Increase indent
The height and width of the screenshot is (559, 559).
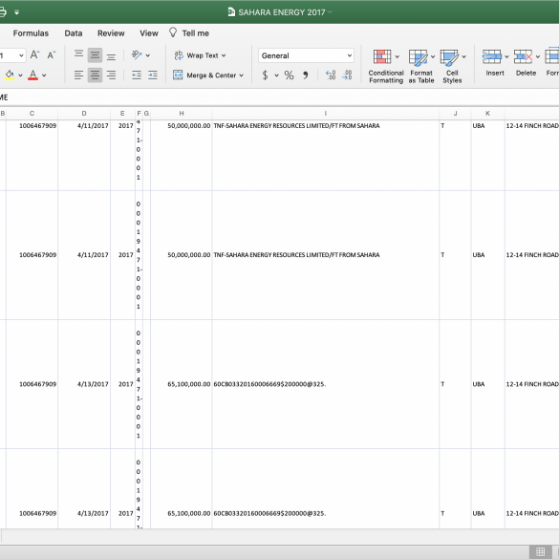(x=153, y=75)
